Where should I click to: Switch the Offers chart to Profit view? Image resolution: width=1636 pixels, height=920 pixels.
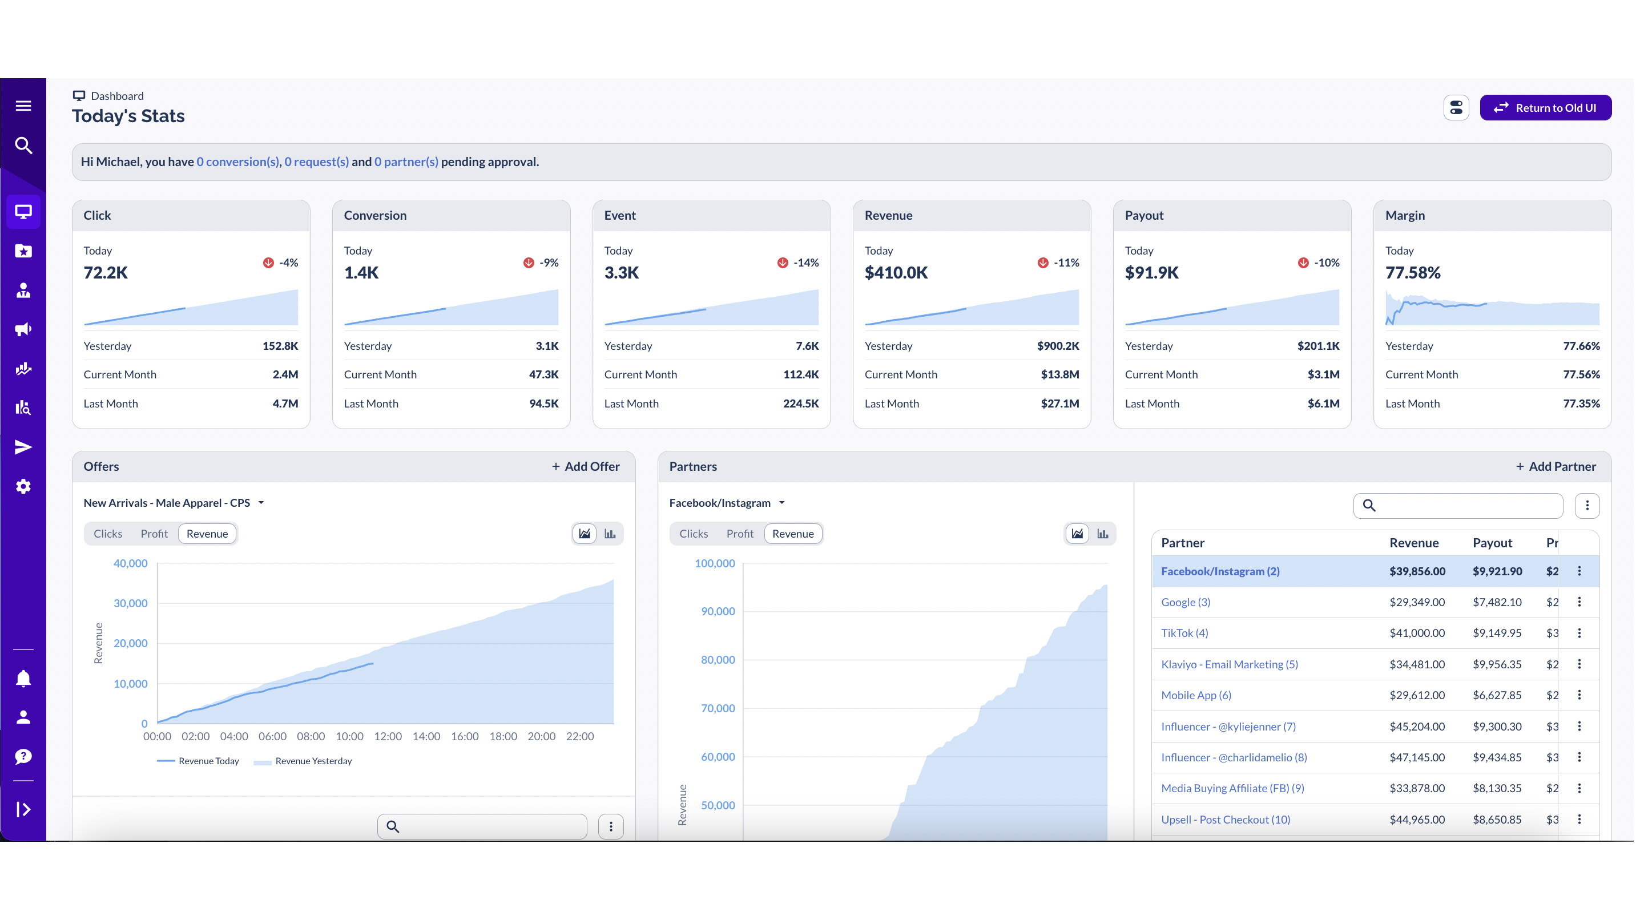click(154, 533)
